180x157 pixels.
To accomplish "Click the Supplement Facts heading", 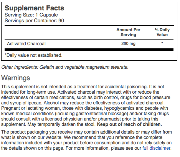I will click(x=34, y=8).
